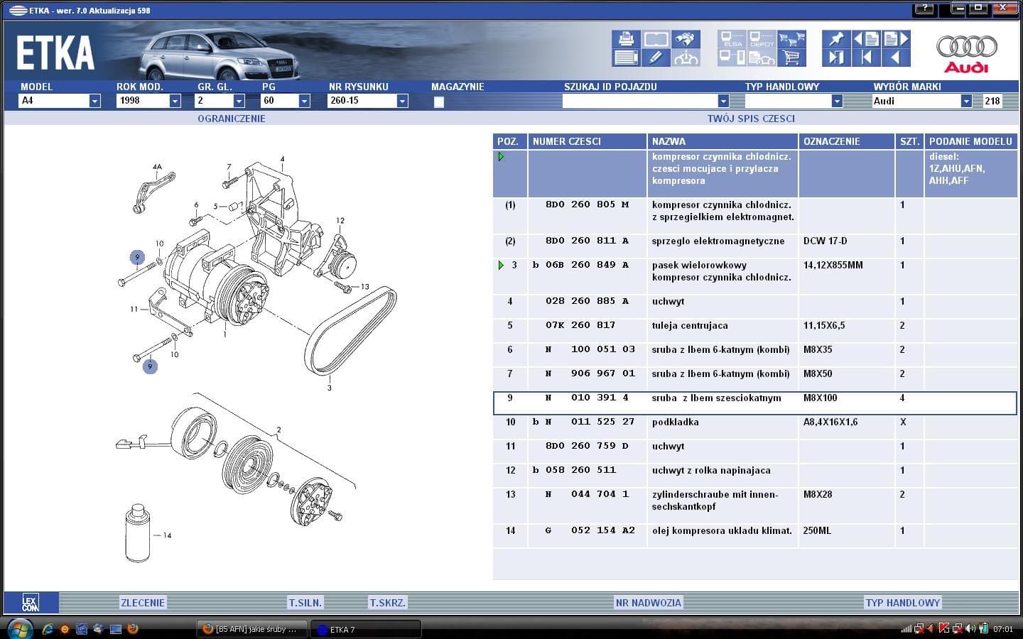Click the lower highlighted 9 callout in the diagram
The image size is (1023, 639).
point(150,366)
